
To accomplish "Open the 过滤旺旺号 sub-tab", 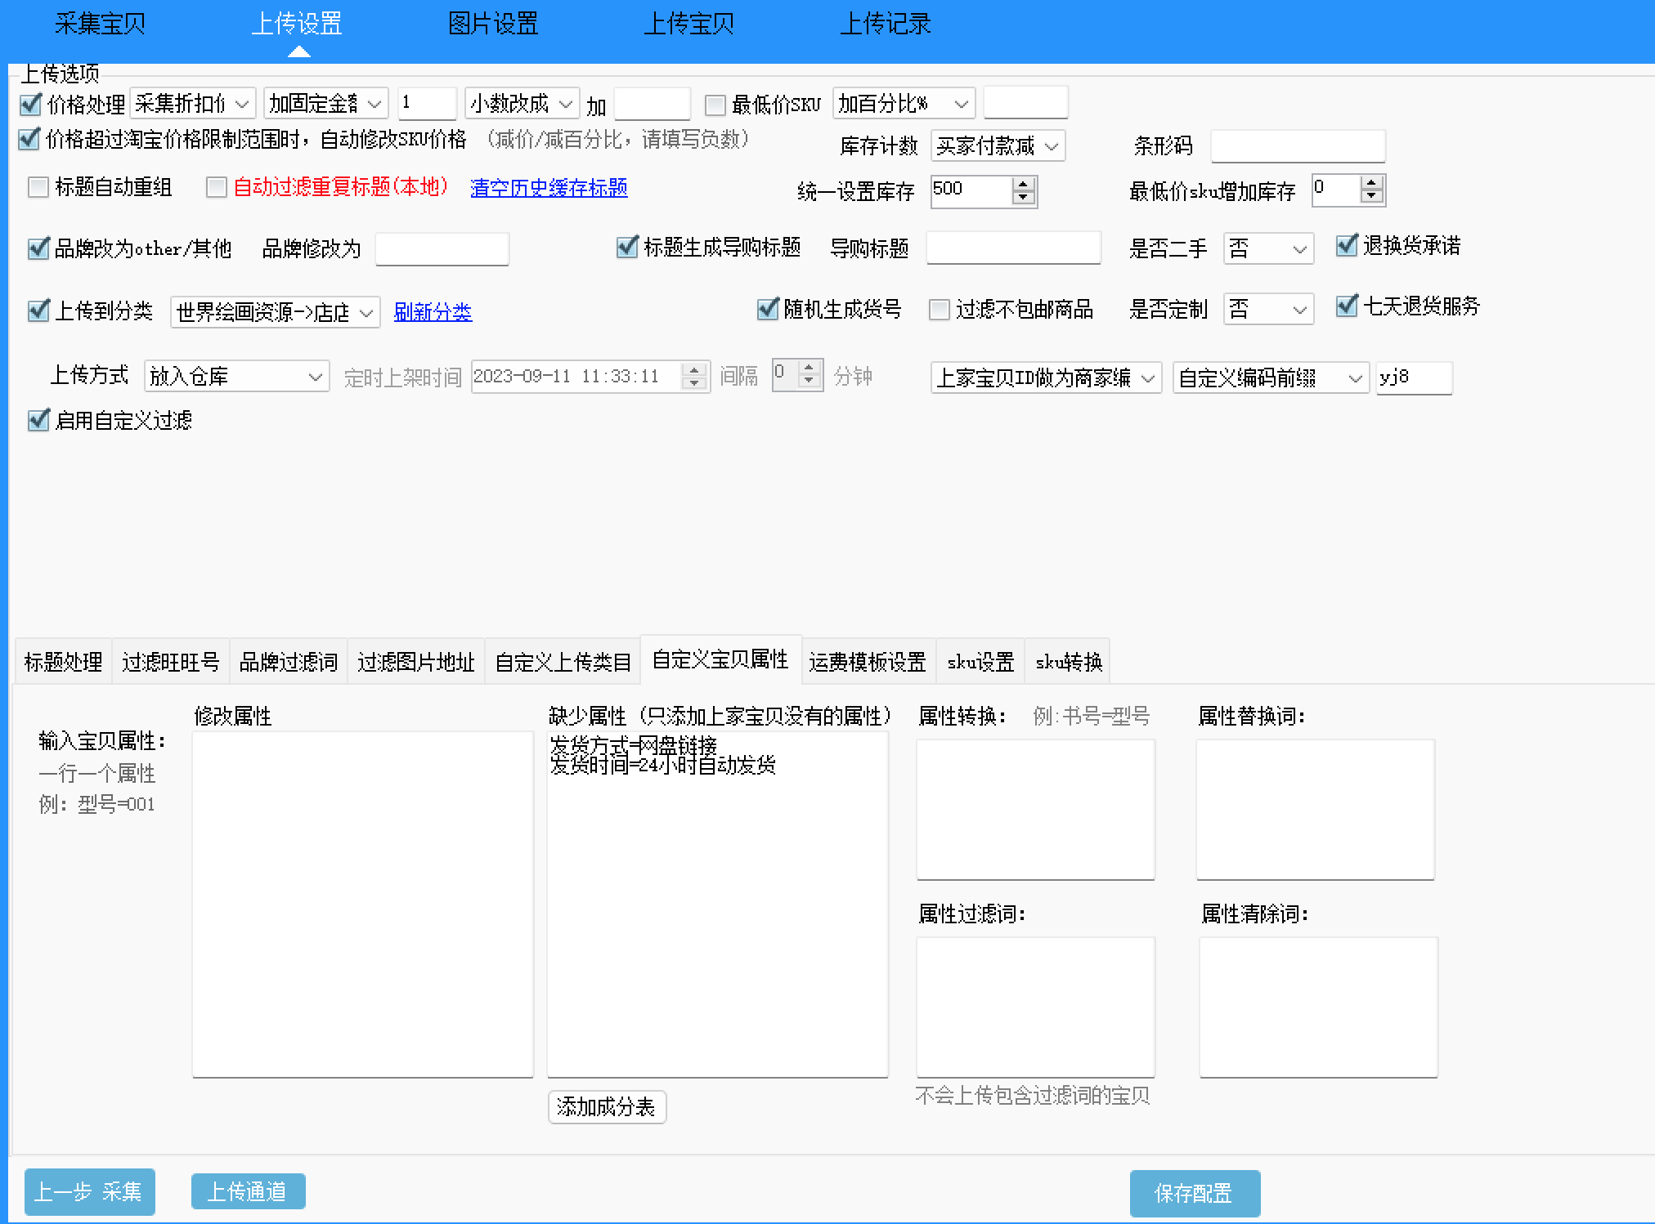I will coord(171,662).
